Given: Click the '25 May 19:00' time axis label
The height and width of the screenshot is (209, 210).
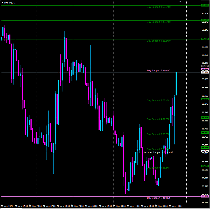Looking at the screenshot, I should (147, 206).
